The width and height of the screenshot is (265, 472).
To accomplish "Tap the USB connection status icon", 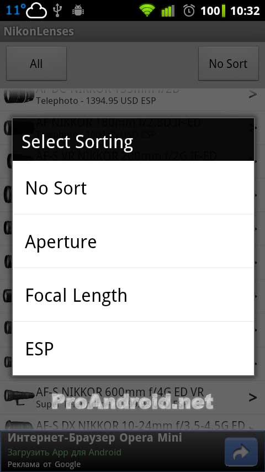I will click(x=57, y=11).
